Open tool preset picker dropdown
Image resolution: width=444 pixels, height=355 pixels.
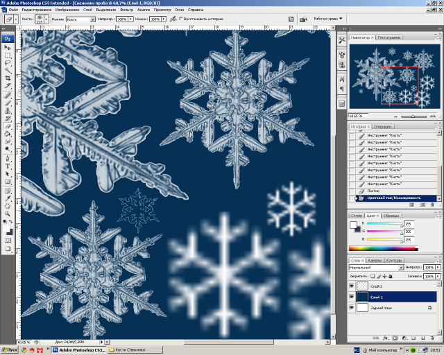tap(16, 19)
